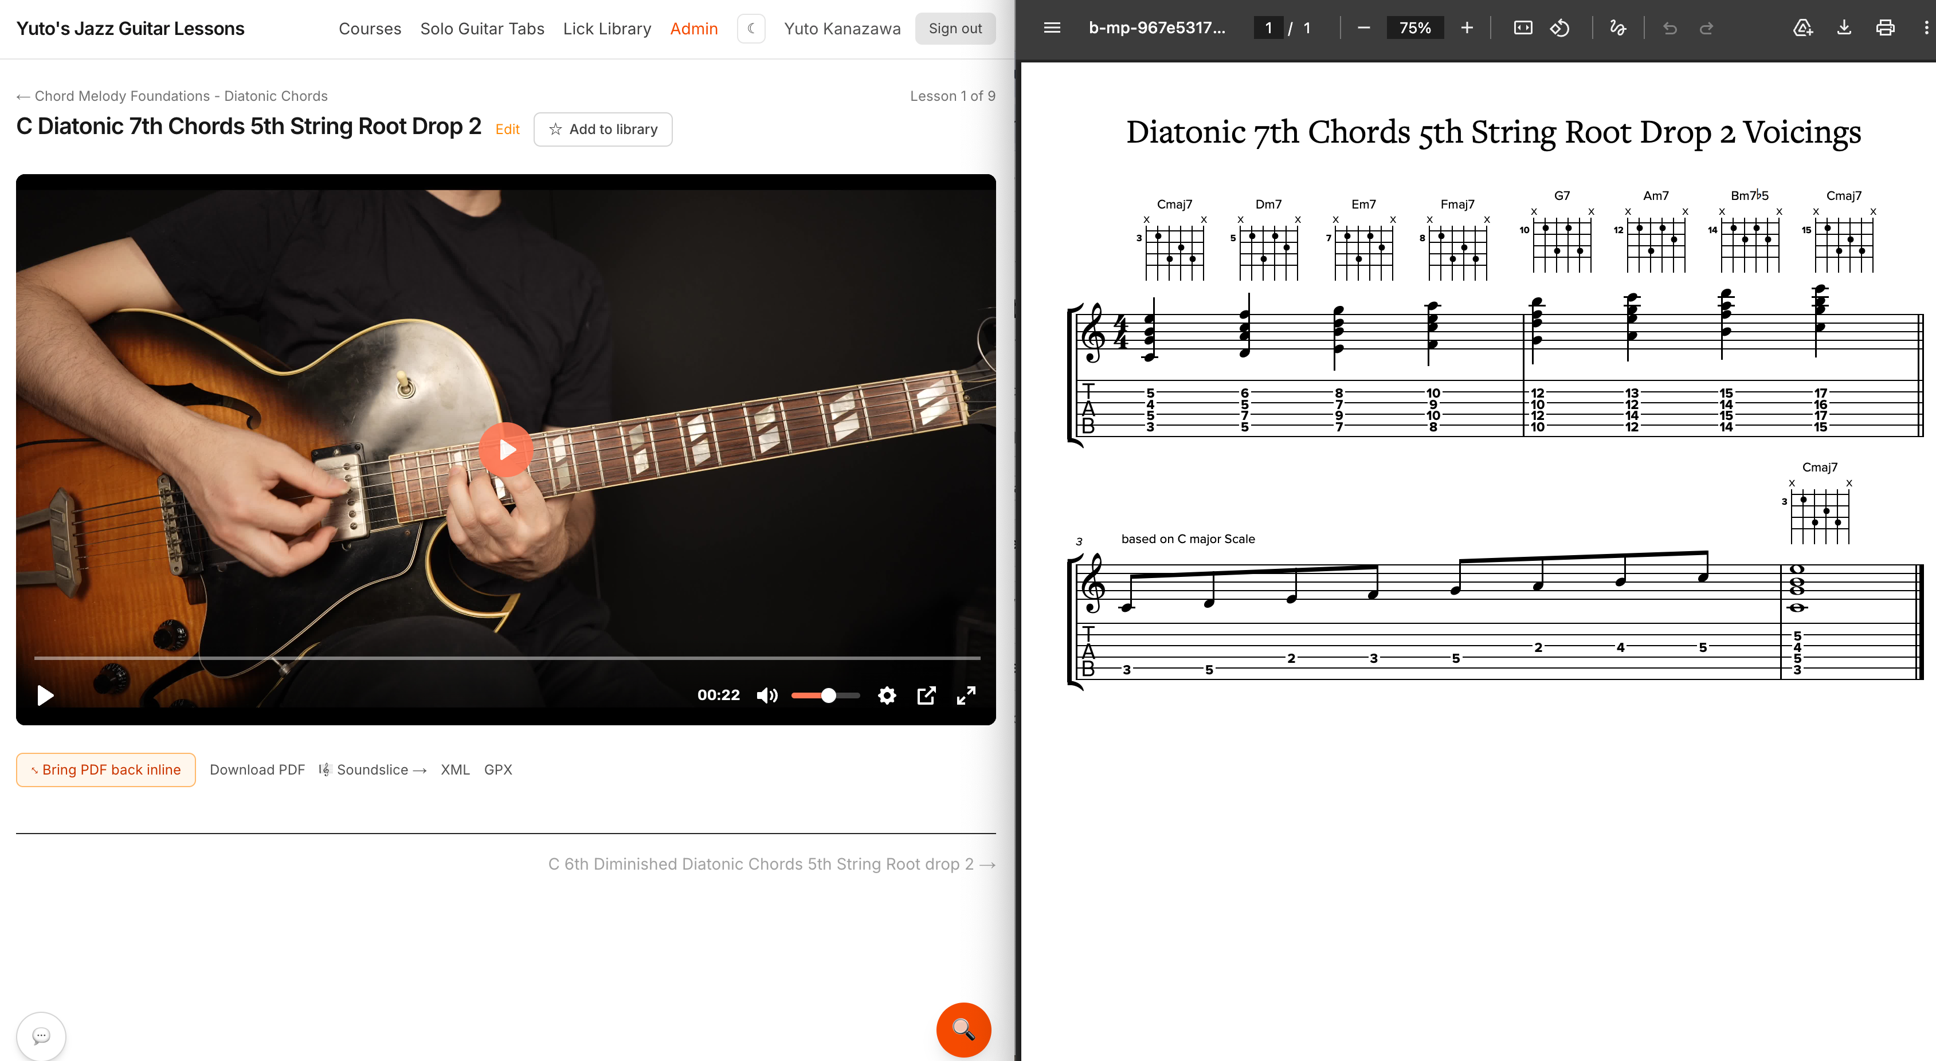Click the lesson title heading
Viewport: 1936px width, 1061px height.
click(249, 126)
